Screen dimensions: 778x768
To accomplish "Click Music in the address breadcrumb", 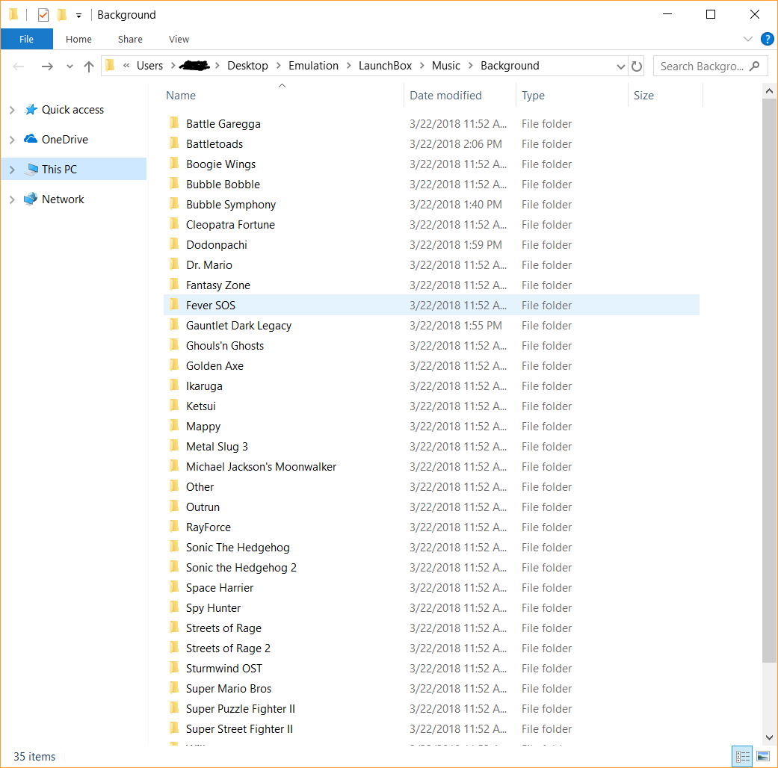I will tap(445, 66).
